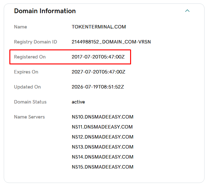Select registered date 2017-07-20T05:47:00Z

pyautogui.click(x=98, y=57)
